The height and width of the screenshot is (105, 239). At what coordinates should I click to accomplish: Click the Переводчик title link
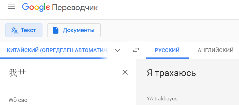75,7
